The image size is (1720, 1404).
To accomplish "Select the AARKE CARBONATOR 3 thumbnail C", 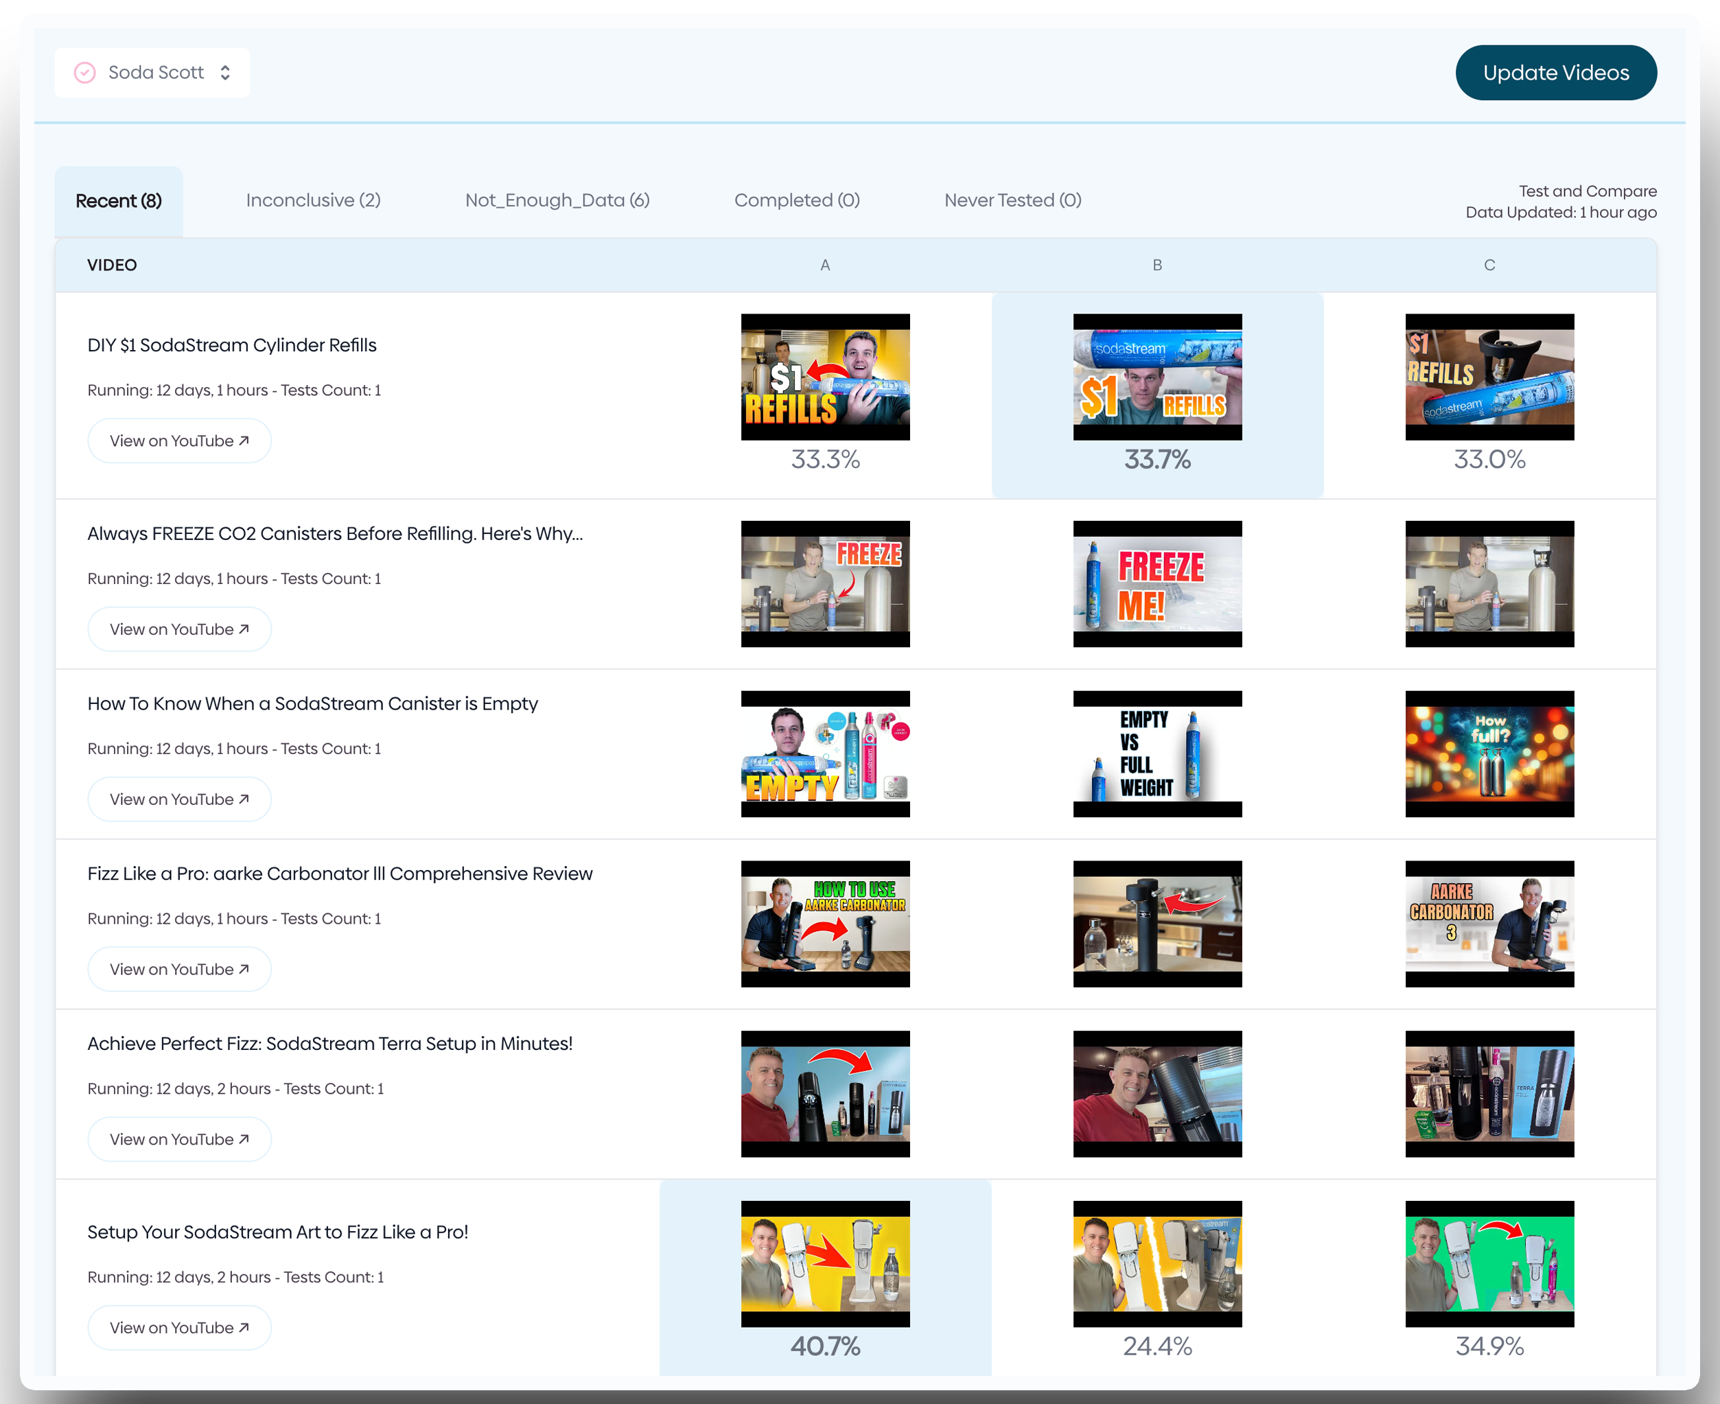I will point(1489,924).
